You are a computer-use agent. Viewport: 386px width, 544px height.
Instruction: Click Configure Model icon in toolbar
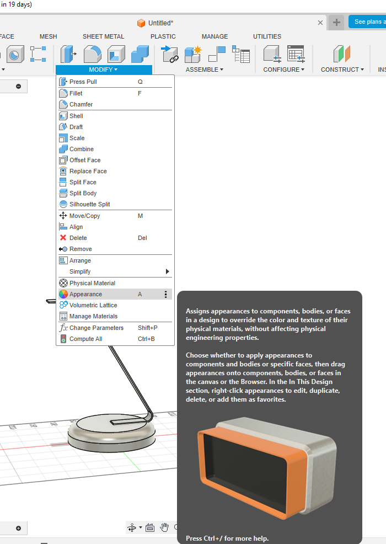tap(272, 54)
